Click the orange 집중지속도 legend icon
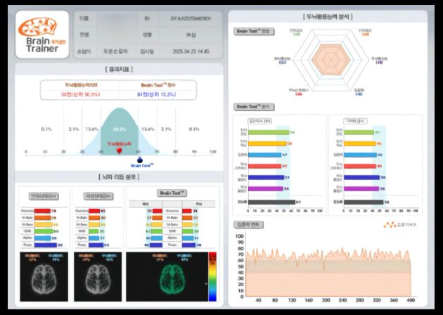 pyautogui.click(x=390, y=225)
